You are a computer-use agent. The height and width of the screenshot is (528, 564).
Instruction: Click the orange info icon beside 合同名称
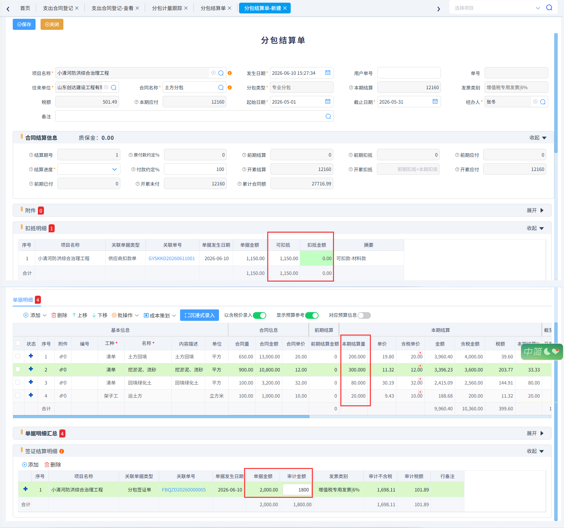[x=230, y=87]
